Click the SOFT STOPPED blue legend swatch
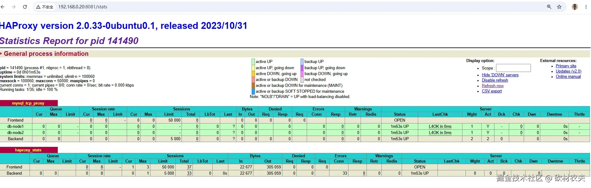 pyautogui.click(x=253, y=92)
